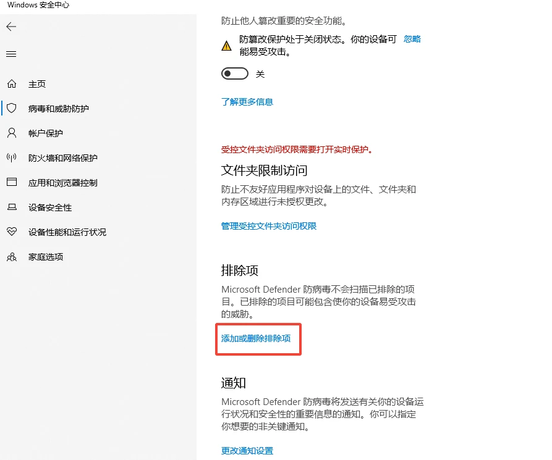Go to 主页 in sidebar

[x=37, y=84]
